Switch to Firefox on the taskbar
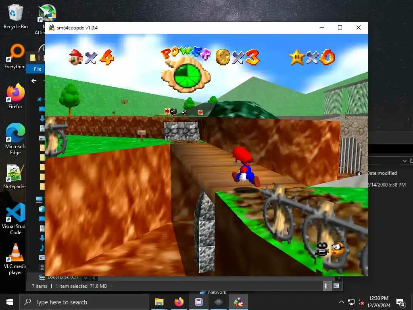The width and height of the screenshot is (413, 310). [x=179, y=302]
